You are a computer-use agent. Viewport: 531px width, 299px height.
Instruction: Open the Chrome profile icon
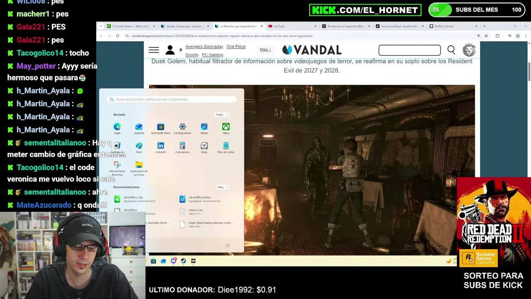pos(518,36)
